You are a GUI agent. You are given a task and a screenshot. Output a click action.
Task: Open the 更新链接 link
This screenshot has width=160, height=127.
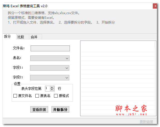click(146, 121)
